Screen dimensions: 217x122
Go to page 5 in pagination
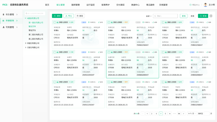pos(165,113)
